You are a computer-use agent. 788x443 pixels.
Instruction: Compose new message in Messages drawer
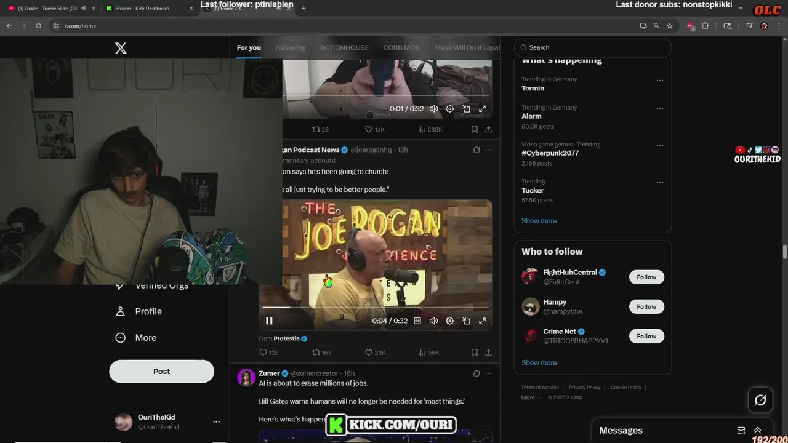click(741, 431)
